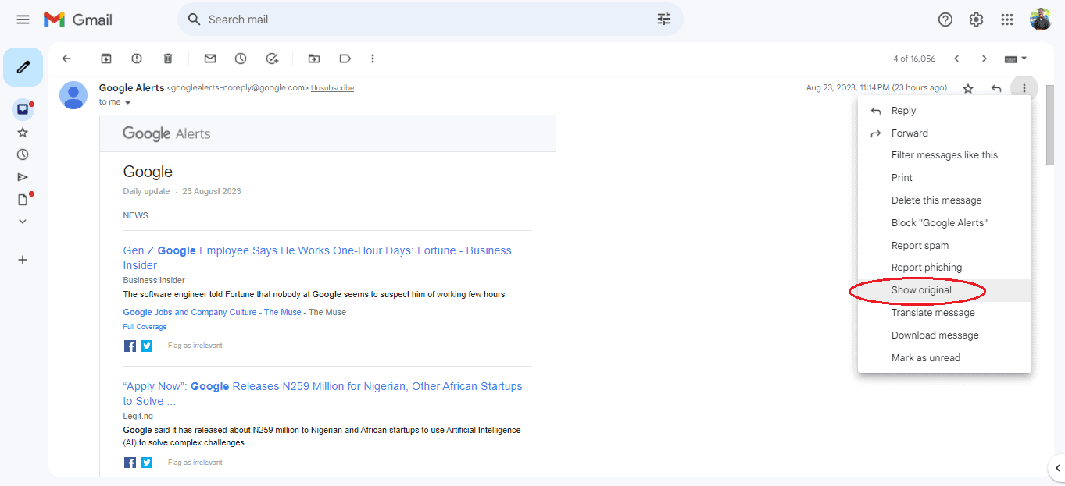Screen dimensions: 1065x486
Task: Move to folder icon
Action: (x=314, y=59)
